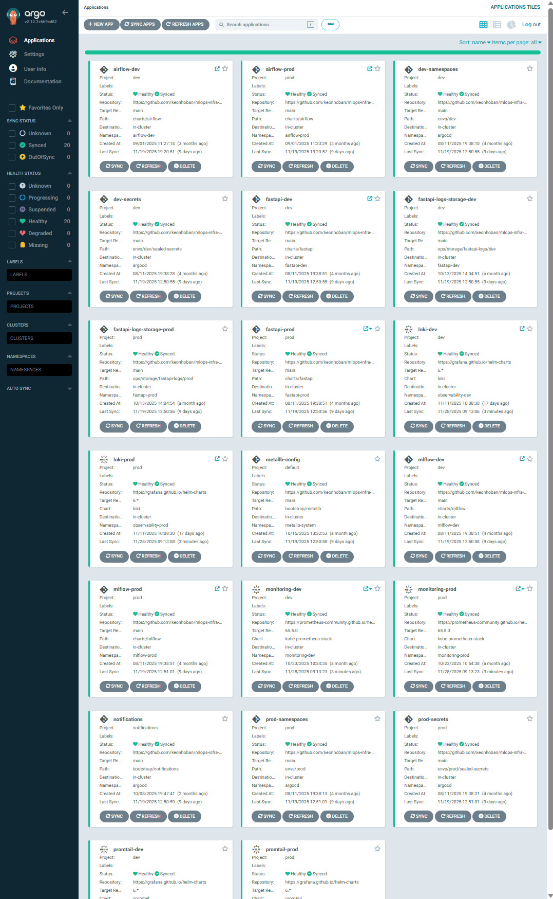Image resolution: width=553 pixels, height=899 pixels.
Task: Collapse the Labels filter section
Action: pyautogui.click(x=70, y=262)
